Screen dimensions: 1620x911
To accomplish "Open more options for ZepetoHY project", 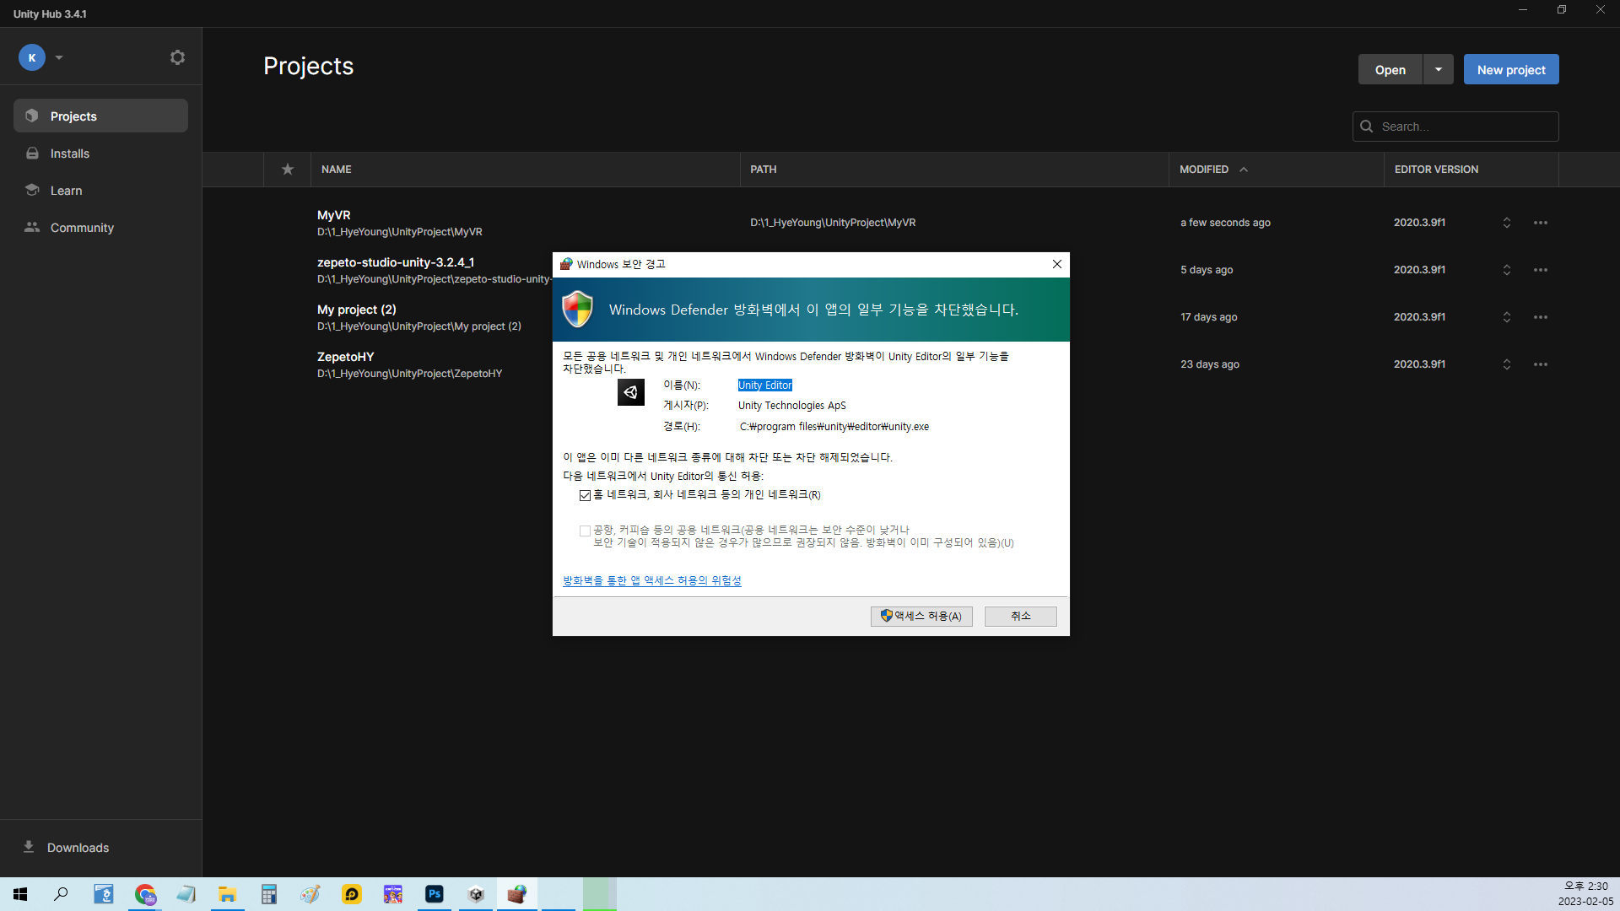I will 1541,364.
